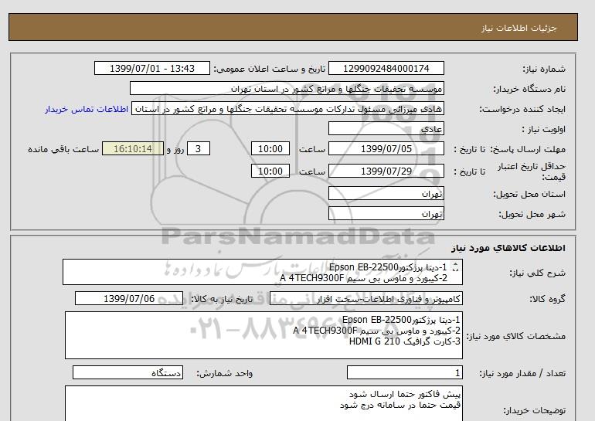This screenshot has width=595, height=421.
Task: Click the label توضیحات خریدار
Action: click(534, 410)
